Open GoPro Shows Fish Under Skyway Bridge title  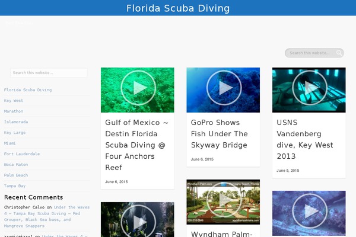point(220,133)
